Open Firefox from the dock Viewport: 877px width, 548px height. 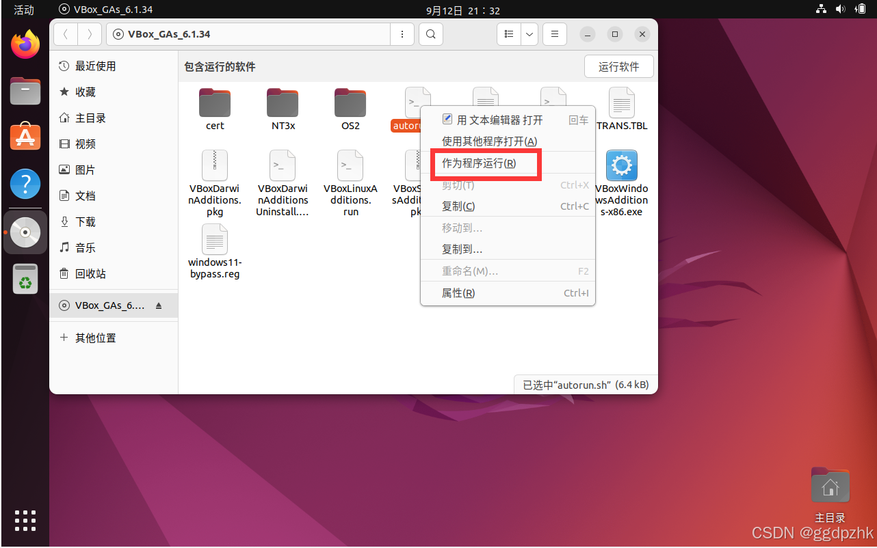point(25,45)
